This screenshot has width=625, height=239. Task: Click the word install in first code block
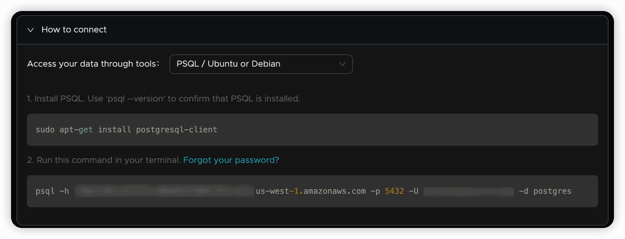[114, 130]
